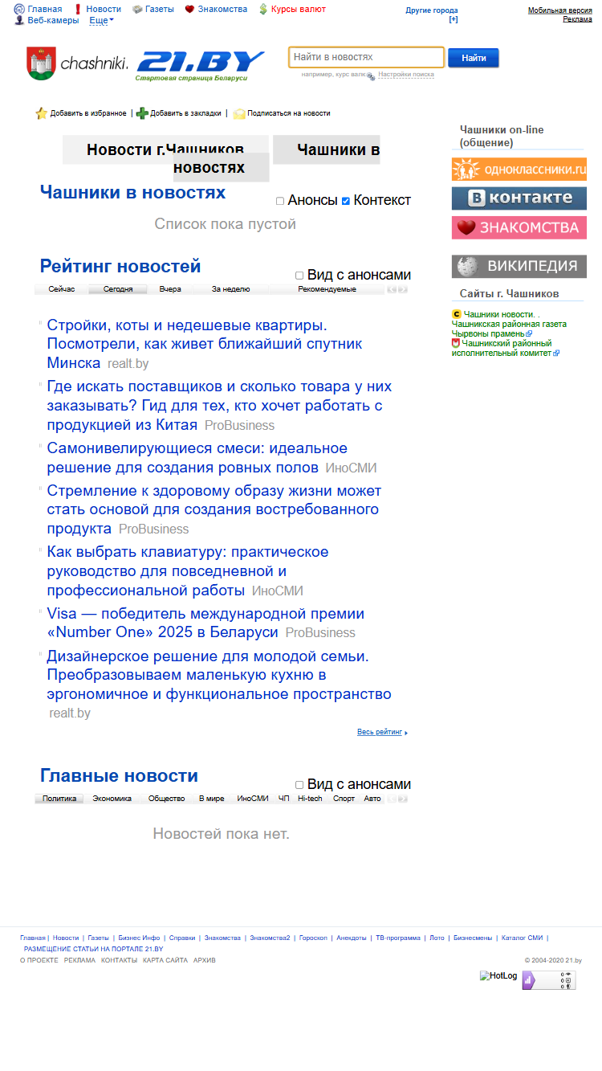Image resolution: width=602 pixels, height=1071 pixels.
Task: Click the Веб-камеры webcam icon
Action: tap(19, 20)
